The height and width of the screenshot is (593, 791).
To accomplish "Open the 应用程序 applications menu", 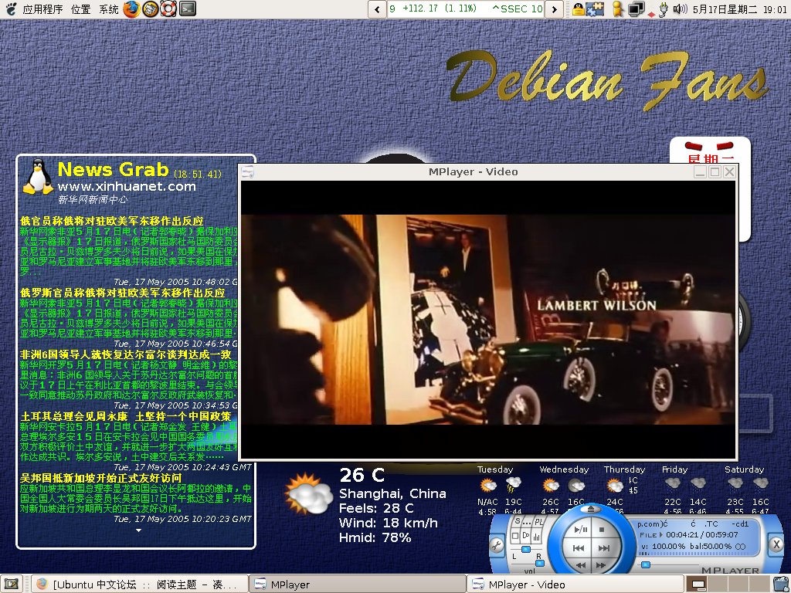I will pos(42,9).
